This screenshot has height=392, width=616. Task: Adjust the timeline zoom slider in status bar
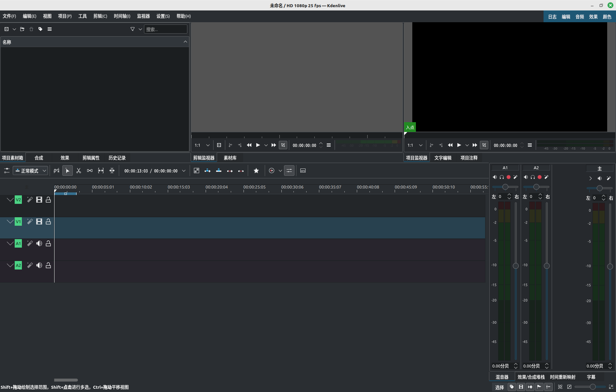coord(591,387)
